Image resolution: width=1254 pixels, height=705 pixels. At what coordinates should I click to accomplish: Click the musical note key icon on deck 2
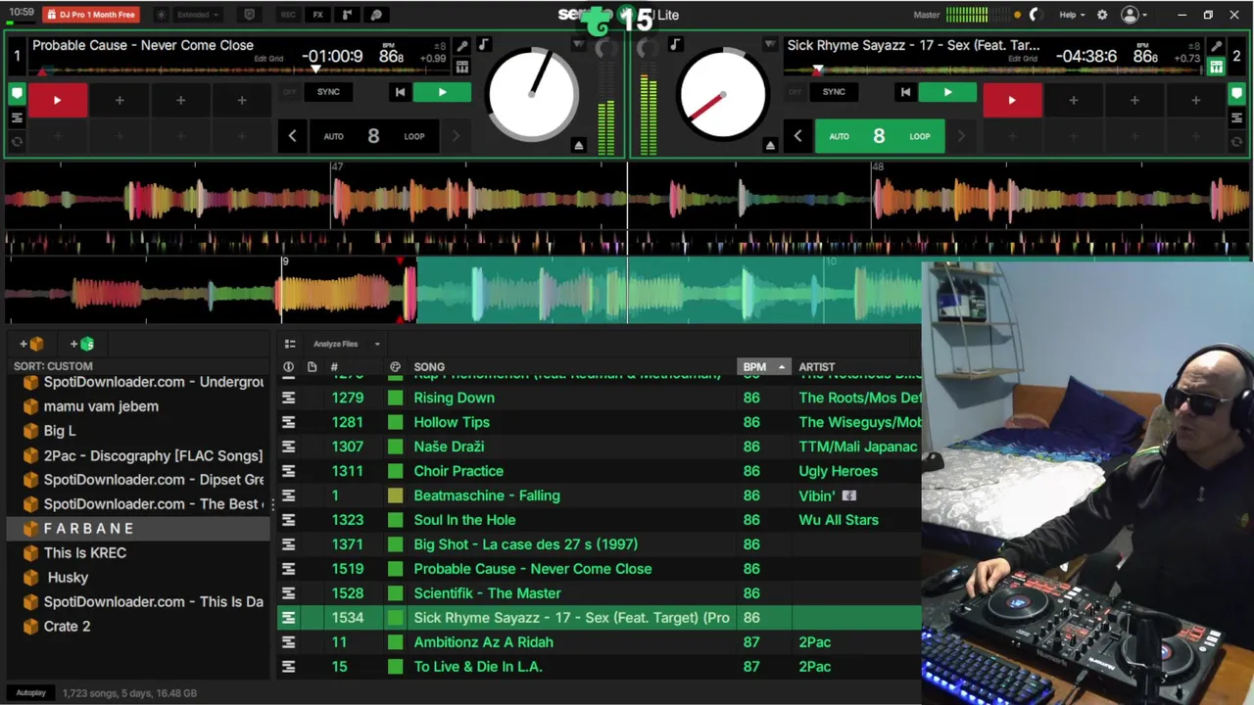675,45
